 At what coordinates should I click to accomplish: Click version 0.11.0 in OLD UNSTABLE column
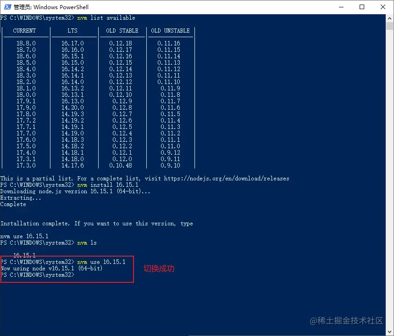170,146
